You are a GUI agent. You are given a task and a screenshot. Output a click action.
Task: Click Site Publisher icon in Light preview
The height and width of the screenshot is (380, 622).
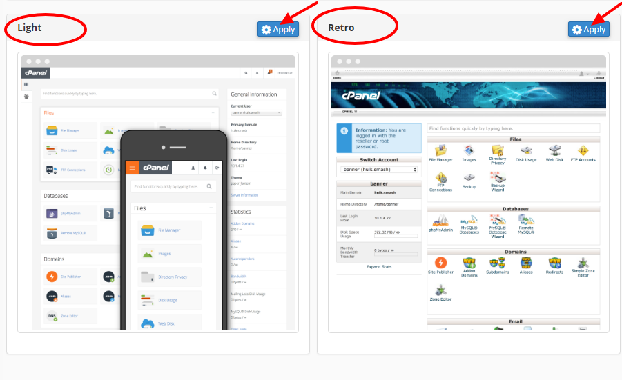click(x=52, y=276)
